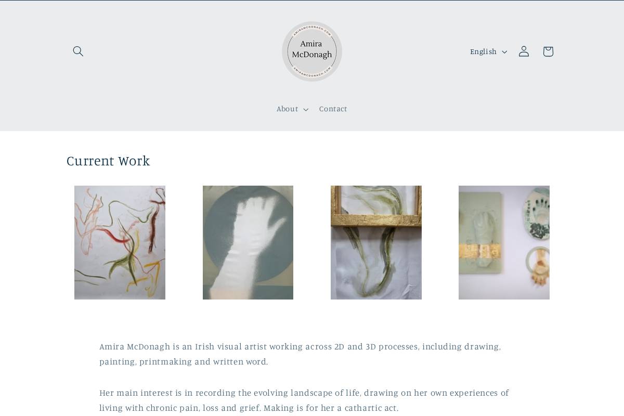The height and width of the screenshot is (416, 624).
Task: Click the account login person icon
Action: 524,51
